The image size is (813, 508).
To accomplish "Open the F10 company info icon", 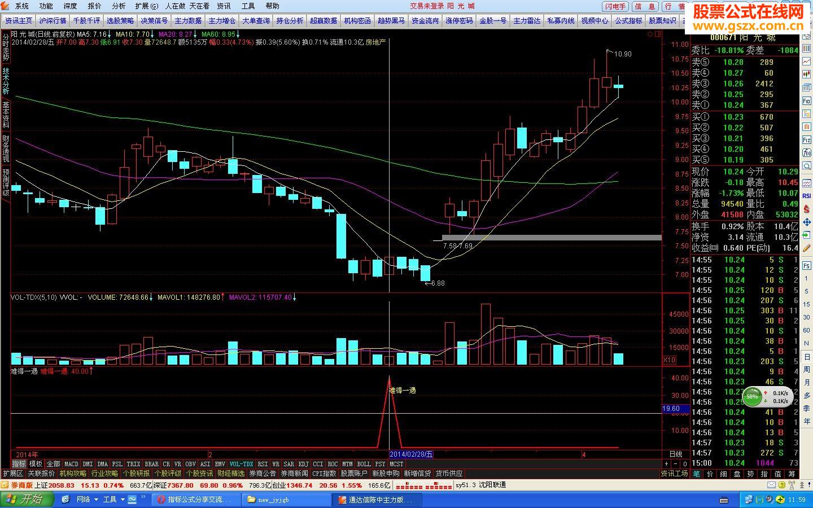I will tap(807, 100).
